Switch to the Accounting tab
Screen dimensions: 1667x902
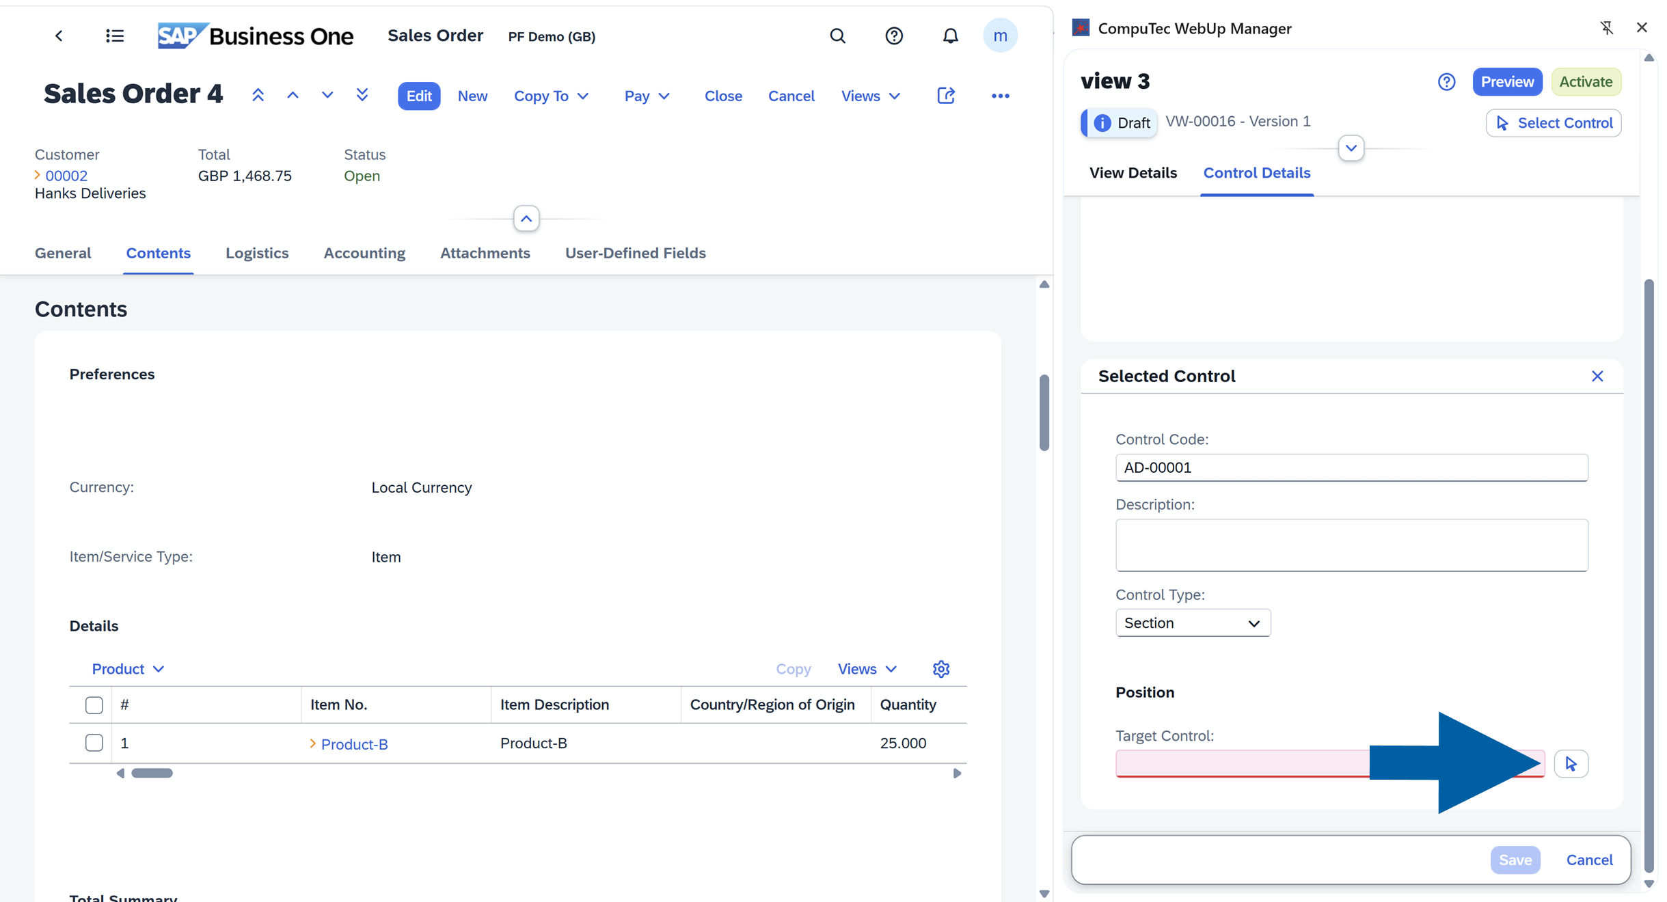click(x=364, y=253)
